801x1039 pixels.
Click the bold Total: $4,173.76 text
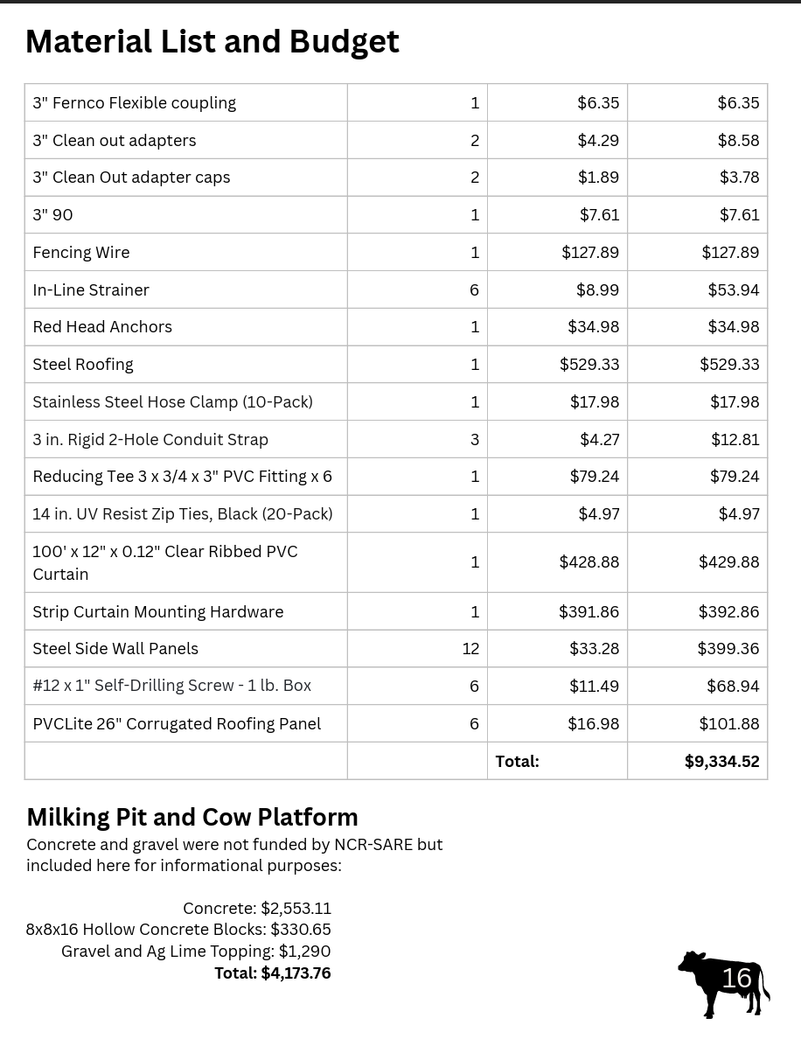273,973
